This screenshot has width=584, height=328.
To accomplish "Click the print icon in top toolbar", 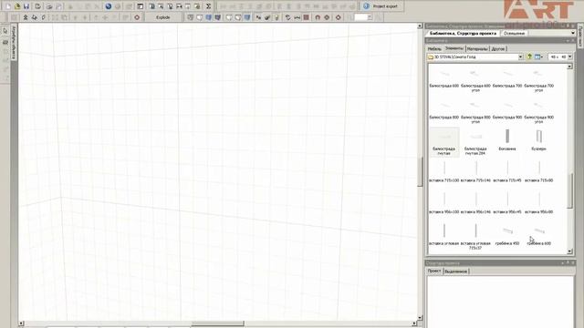I will pos(48,6).
